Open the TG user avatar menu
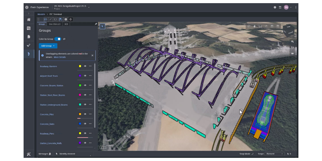This screenshot has height=161, width=322. point(286,7)
